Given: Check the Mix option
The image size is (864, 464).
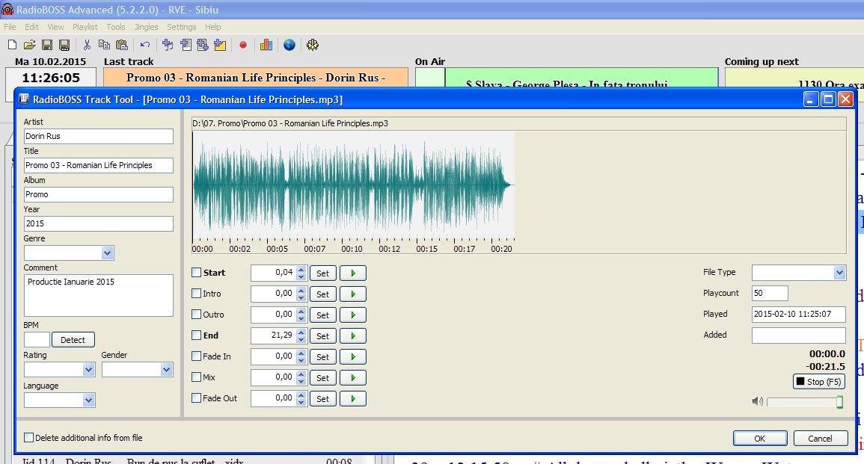Looking at the screenshot, I should pyautogui.click(x=196, y=377).
